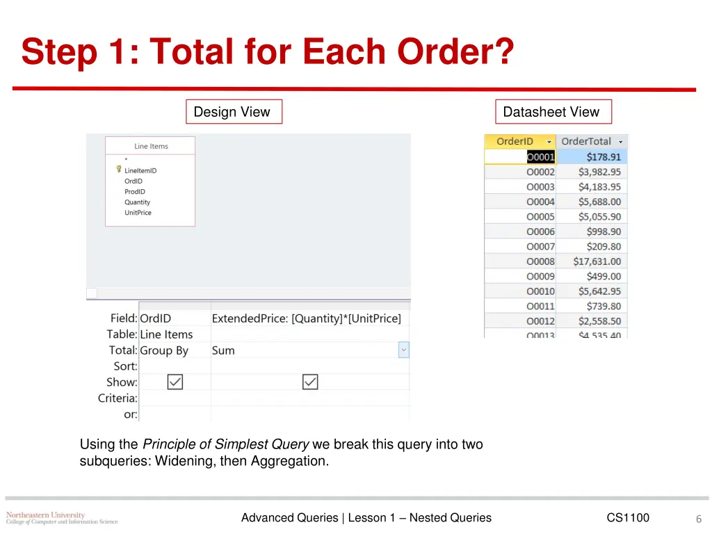Viewport: 712px width, 534px height.
Task: Open the OrderID column header dropdown
Action: click(x=549, y=142)
